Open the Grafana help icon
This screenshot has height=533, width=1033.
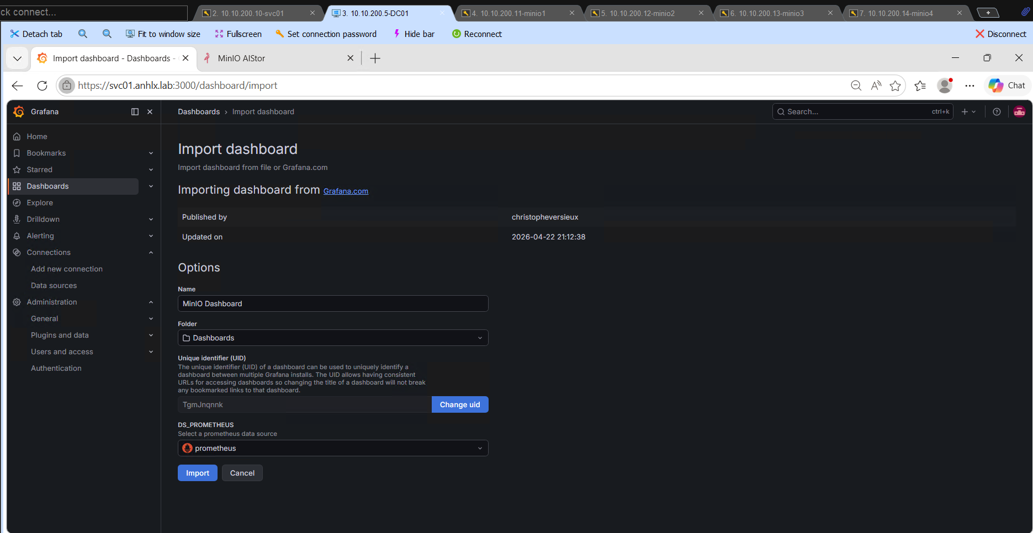click(x=997, y=111)
